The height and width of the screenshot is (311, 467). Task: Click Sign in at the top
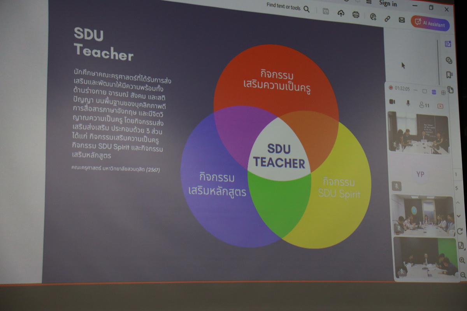pos(388,3)
